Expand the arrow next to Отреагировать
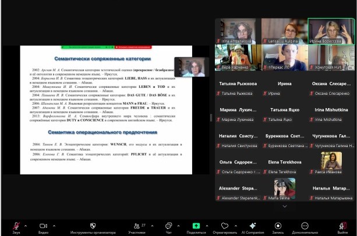 pyautogui.click(x=236, y=226)
